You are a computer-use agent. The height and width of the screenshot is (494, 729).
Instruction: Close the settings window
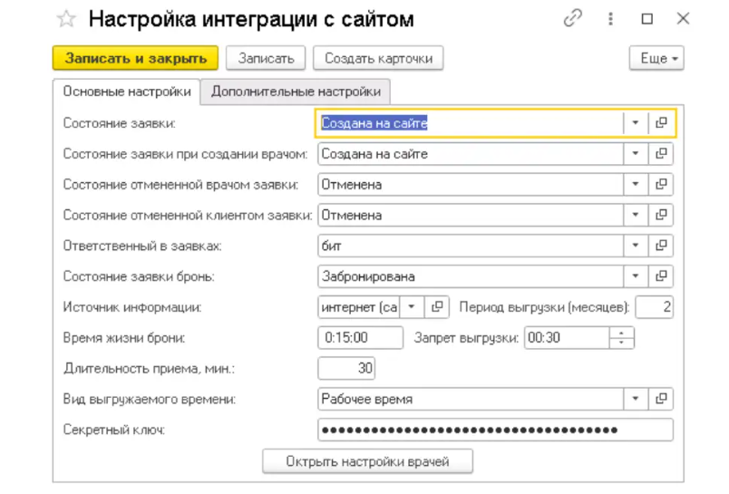683,19
